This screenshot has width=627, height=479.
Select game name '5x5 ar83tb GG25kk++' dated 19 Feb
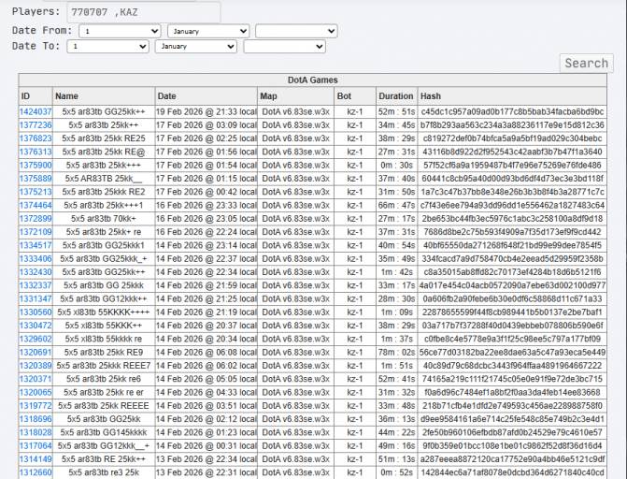104,111
